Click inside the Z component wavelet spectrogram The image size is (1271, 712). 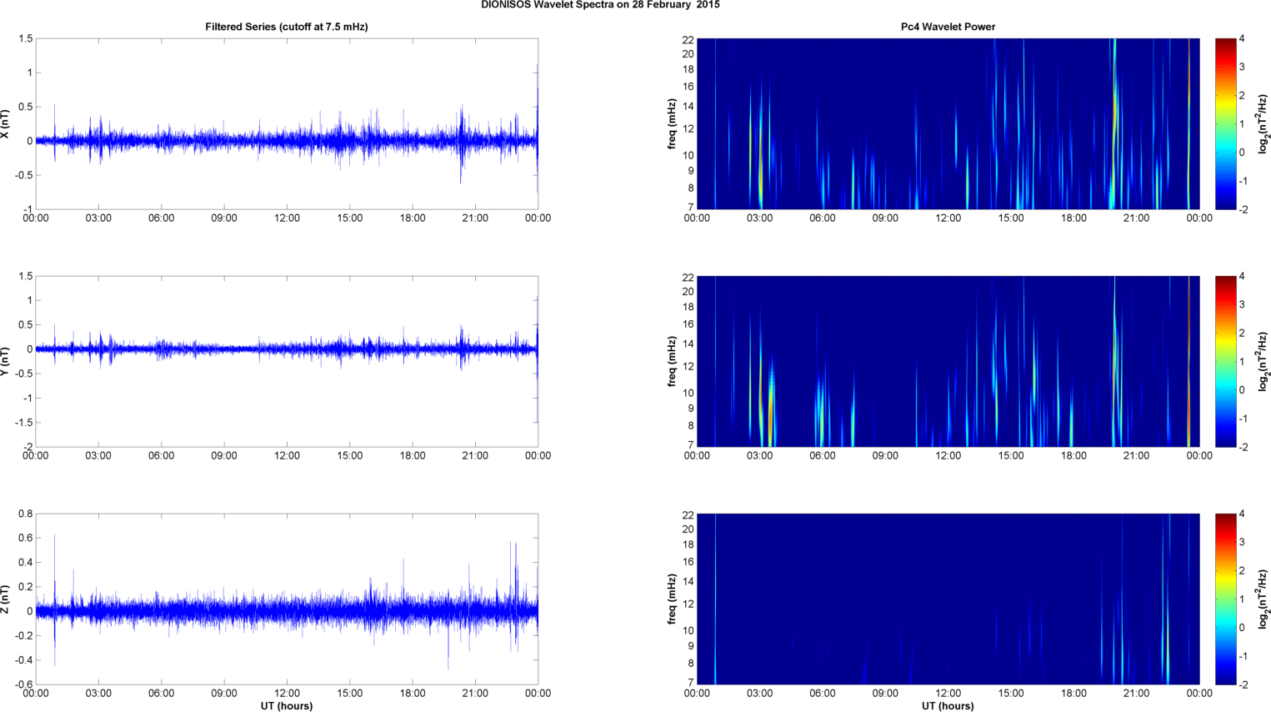pyautogui.click(x=948, y=599)
